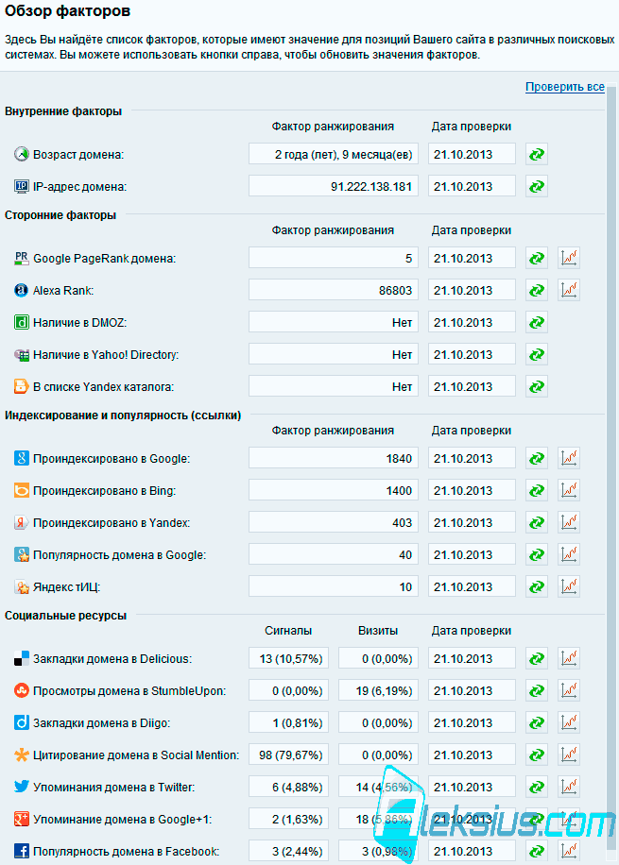Viewport: 619px width, 865px height.
Task: Open Social Mention citation chart
Action: click(569, 755)
